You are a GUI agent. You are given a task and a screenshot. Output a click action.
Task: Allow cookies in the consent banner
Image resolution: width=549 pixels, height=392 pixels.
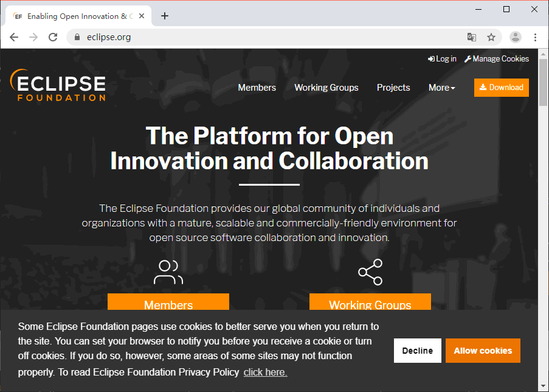[483, 351]
